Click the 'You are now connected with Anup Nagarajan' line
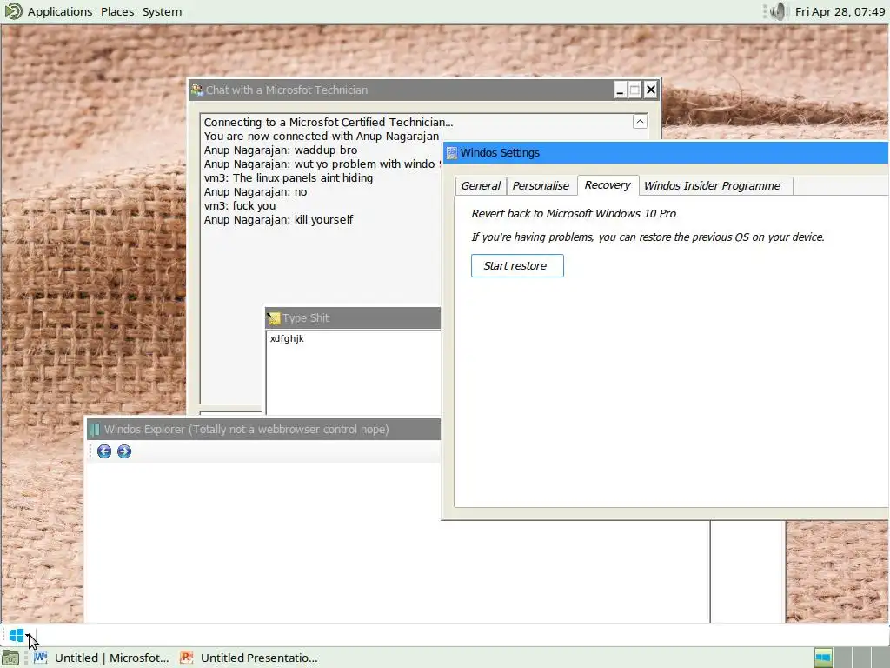The width and height of the screenshot is (890, 668). coord(322,137)
